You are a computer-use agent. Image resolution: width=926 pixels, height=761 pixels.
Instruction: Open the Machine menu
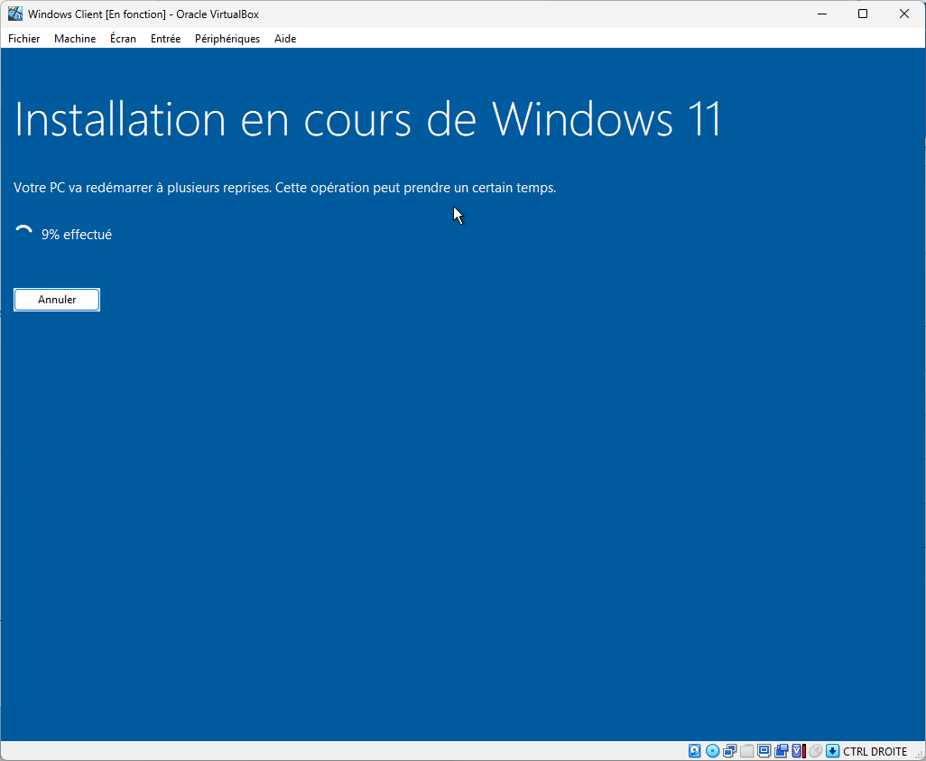75,39
